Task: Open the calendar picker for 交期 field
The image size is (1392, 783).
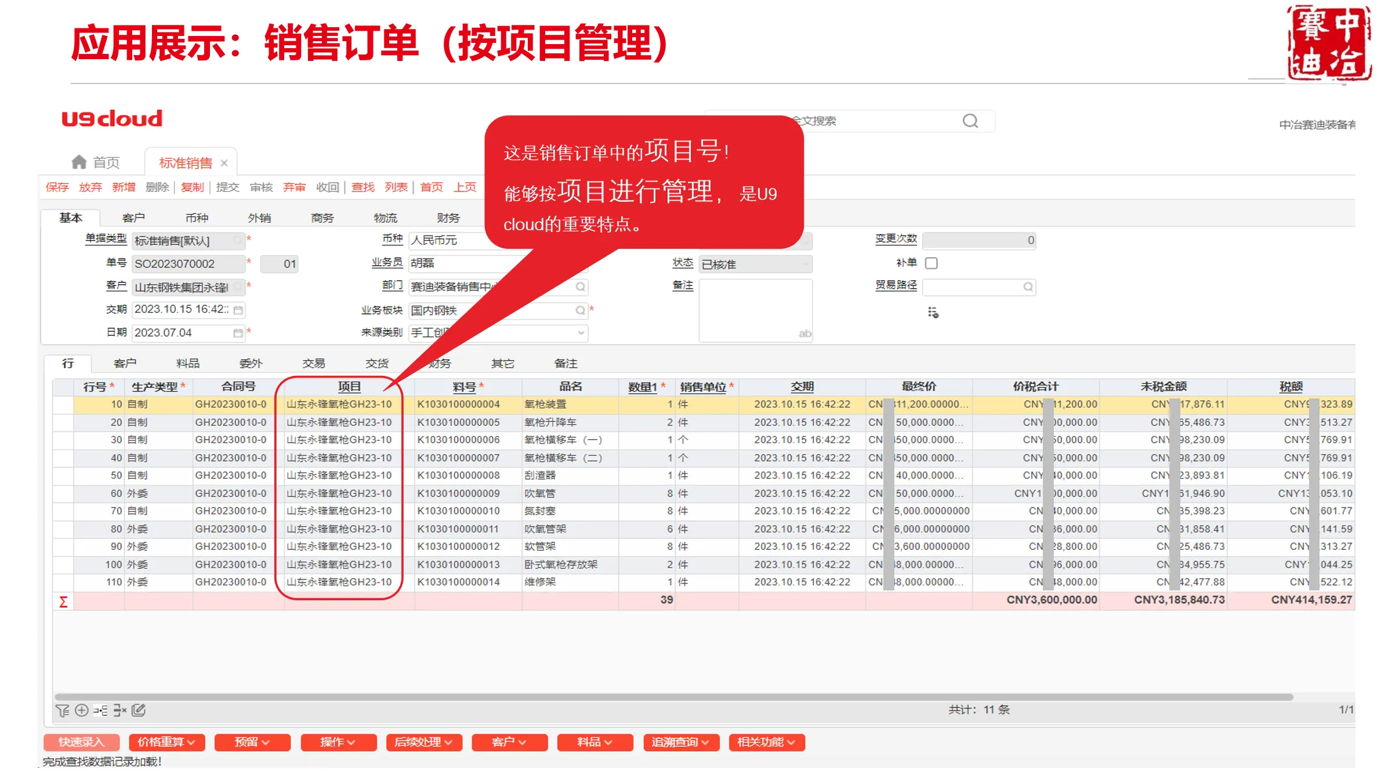Action: [238, 310]
